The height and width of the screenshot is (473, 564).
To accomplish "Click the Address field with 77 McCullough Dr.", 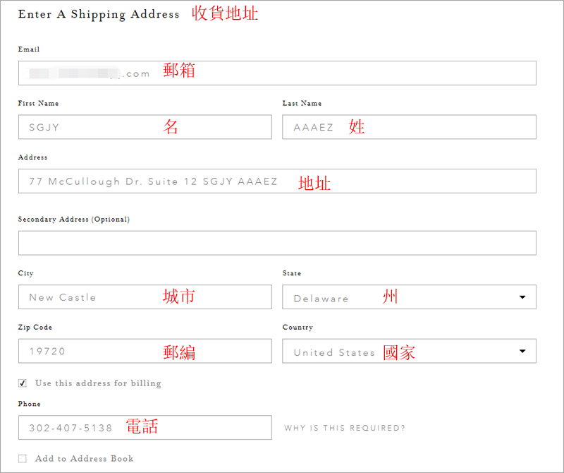I will (x=277, y=181).
